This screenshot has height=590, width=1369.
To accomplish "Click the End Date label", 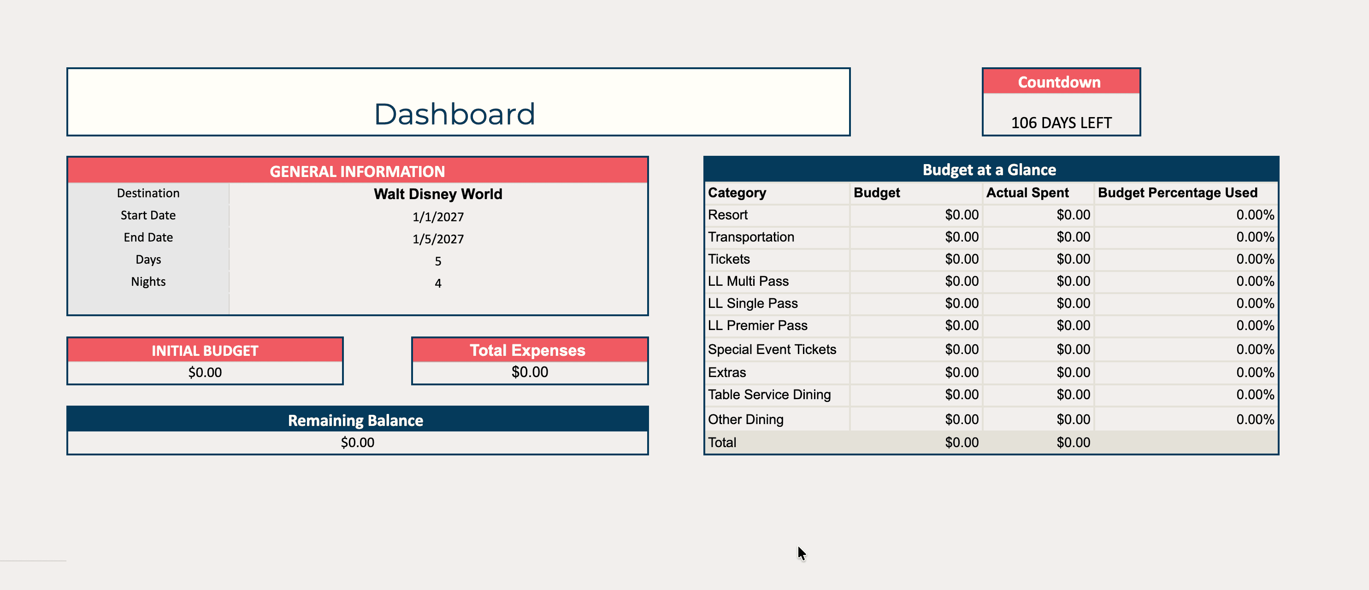I will click(148, 237).
